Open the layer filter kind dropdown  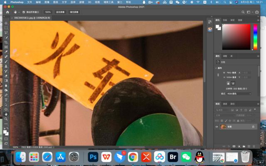coord(222,110)
